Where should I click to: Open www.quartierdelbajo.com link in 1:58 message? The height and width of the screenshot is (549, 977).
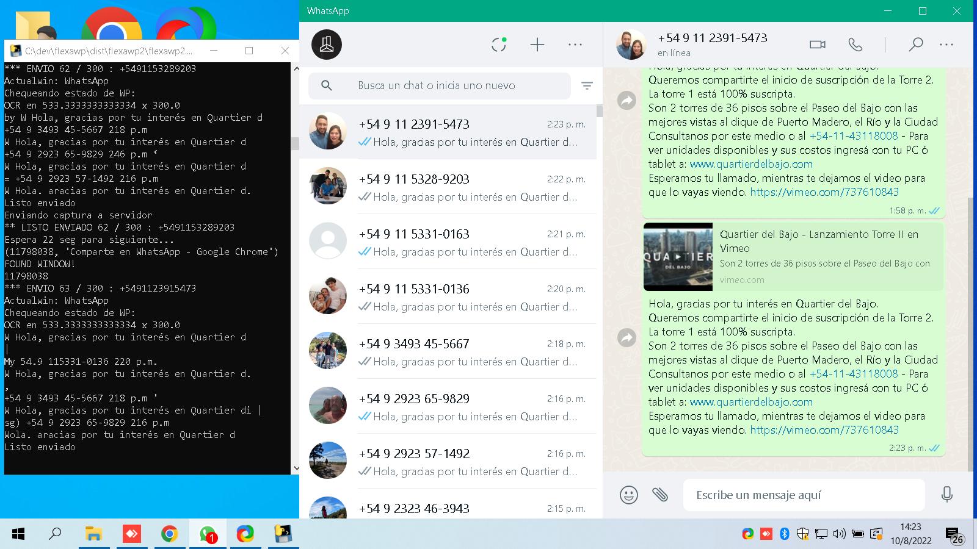tap(751, 164)
